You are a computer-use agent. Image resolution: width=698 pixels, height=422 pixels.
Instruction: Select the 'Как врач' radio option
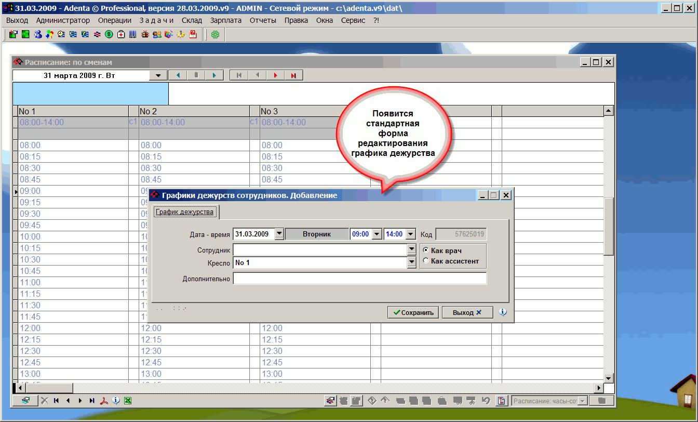pyautogui.click(x=426, y=250)
